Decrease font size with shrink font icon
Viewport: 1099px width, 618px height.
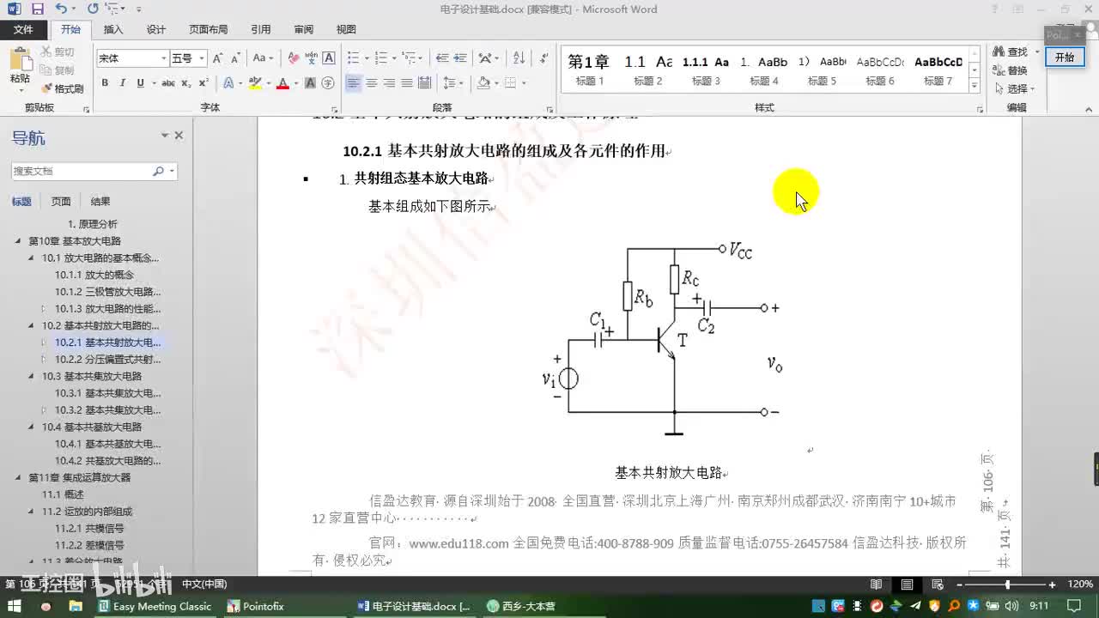click(x=235, y=58)
